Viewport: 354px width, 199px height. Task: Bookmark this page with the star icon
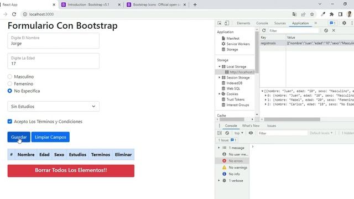(312, 14)
